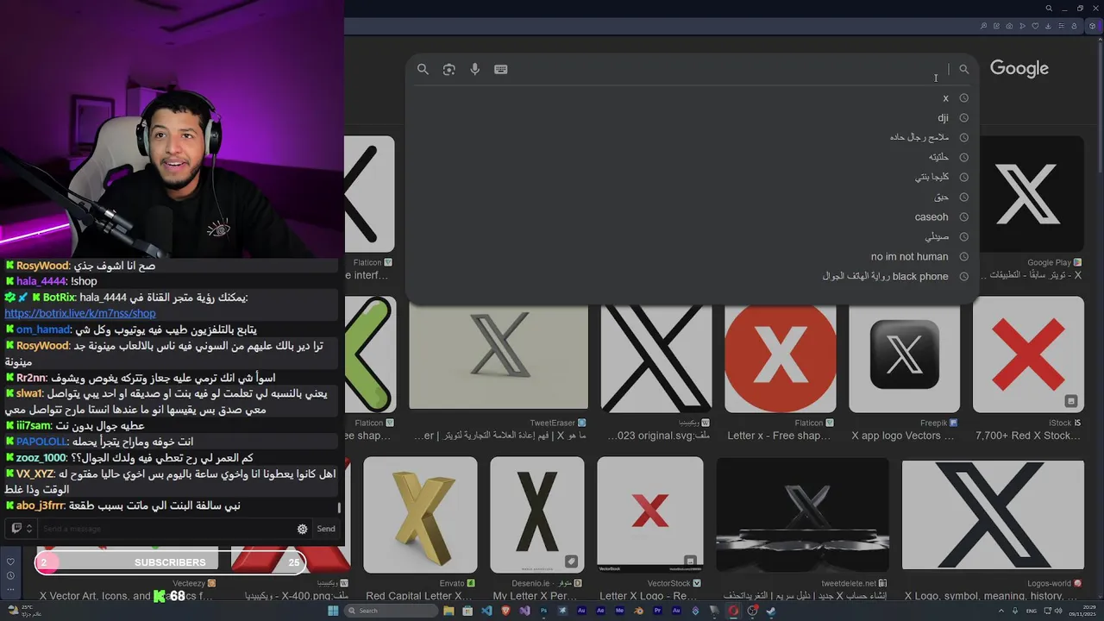Click the SUBSCRIBERS goal progress bar
The width and height of the screenshot is (1104, 621).
[170, 562]
